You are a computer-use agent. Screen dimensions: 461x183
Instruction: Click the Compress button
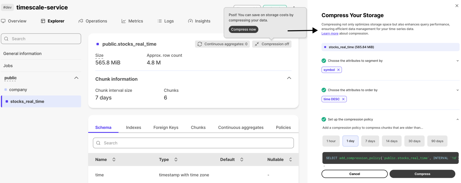click(422, 174)
